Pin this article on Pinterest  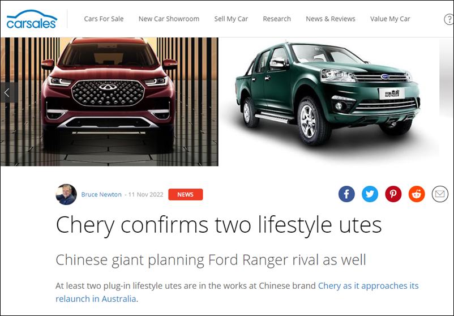click(393, 194)
